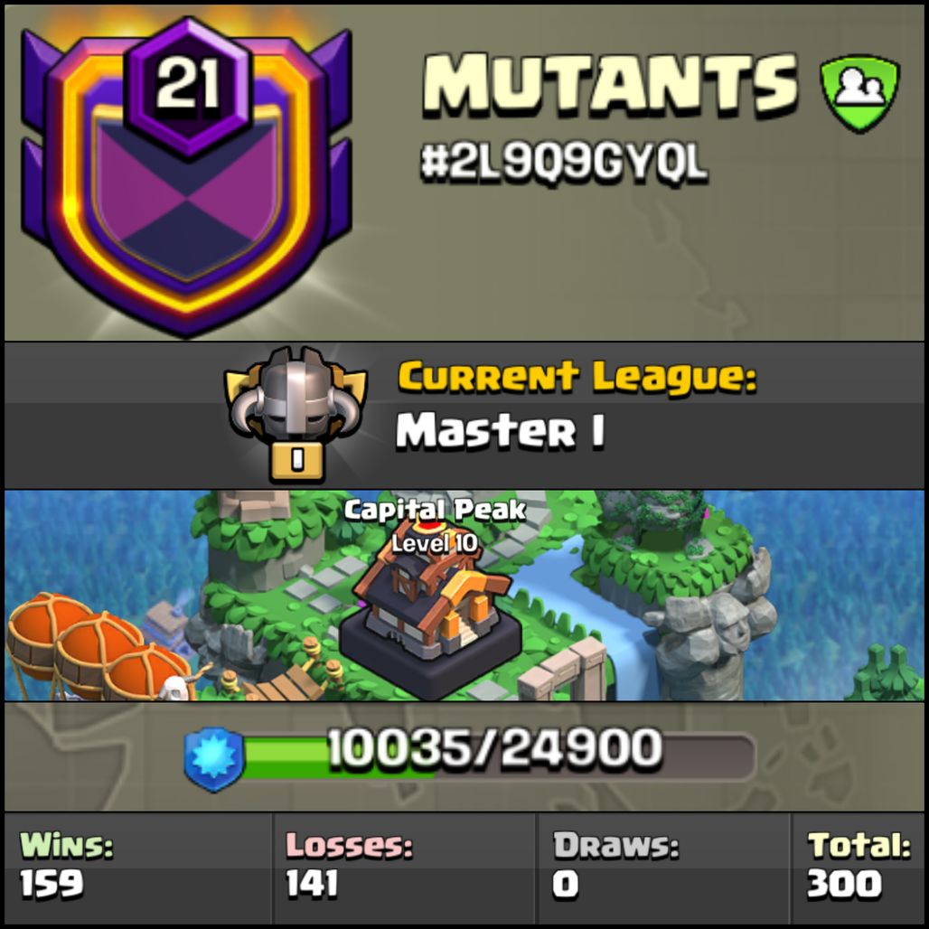This screenshot has height=929, width=929.
Task: Tap the Capital Peak Level 10 label
Action: pyautogui.click(x=435, y=526)
